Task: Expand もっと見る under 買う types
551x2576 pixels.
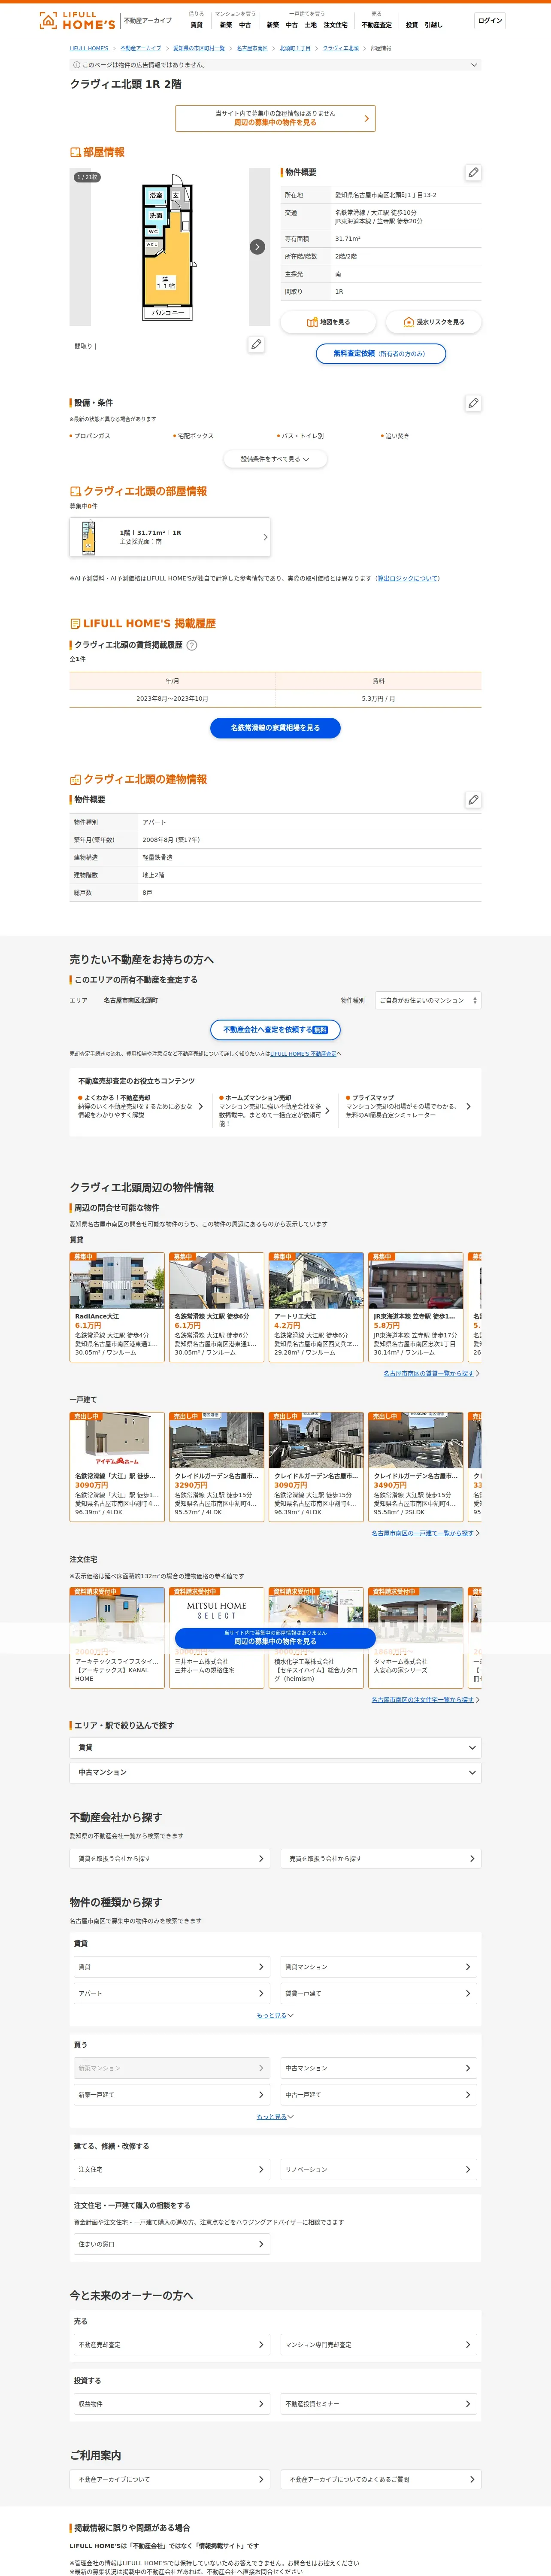Action: 275,2116
